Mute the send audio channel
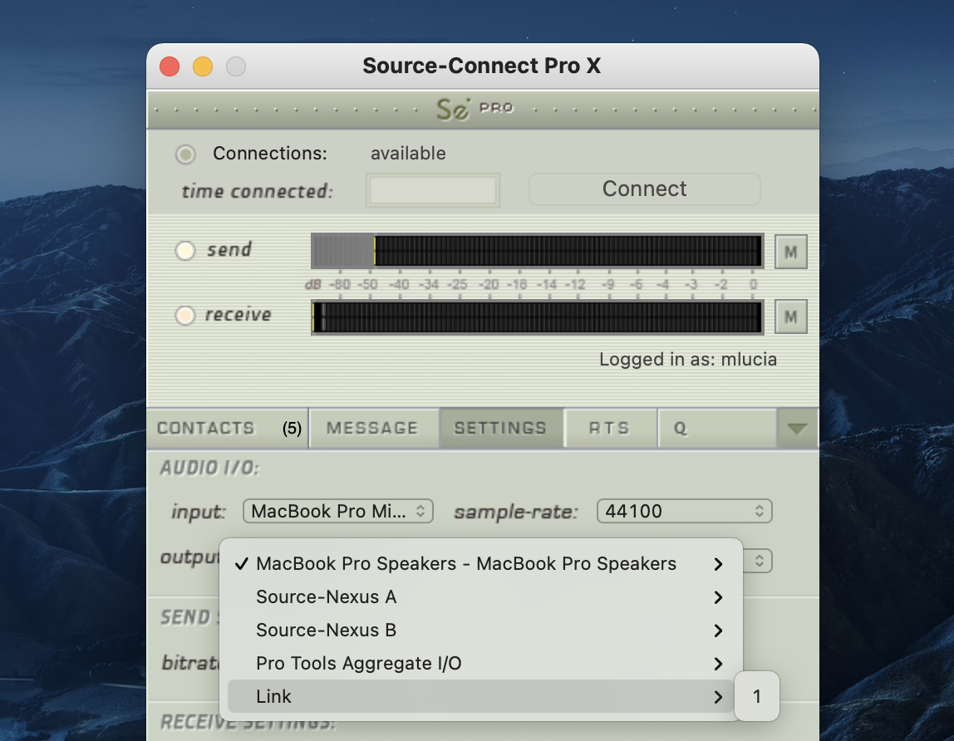954x741 pixels. (x=790, y=252)
